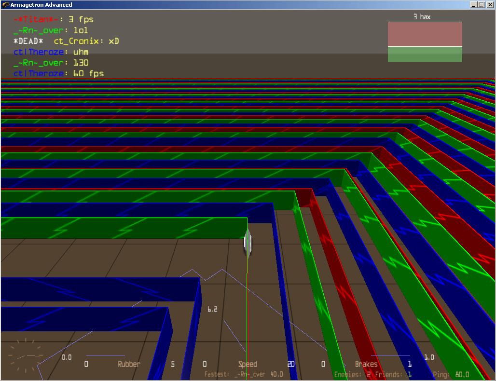
Task: Click the "3 hax" label above the minimap
Action: point(422,17)
